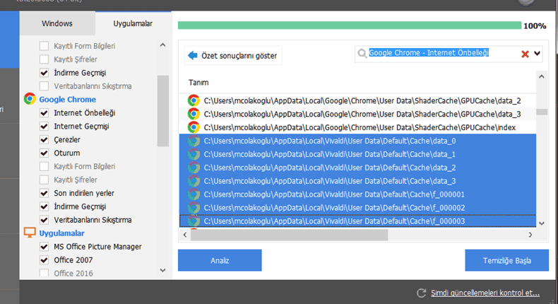Click horizontal scroll left arrow

pyautogui.click(x=184, y=235)
